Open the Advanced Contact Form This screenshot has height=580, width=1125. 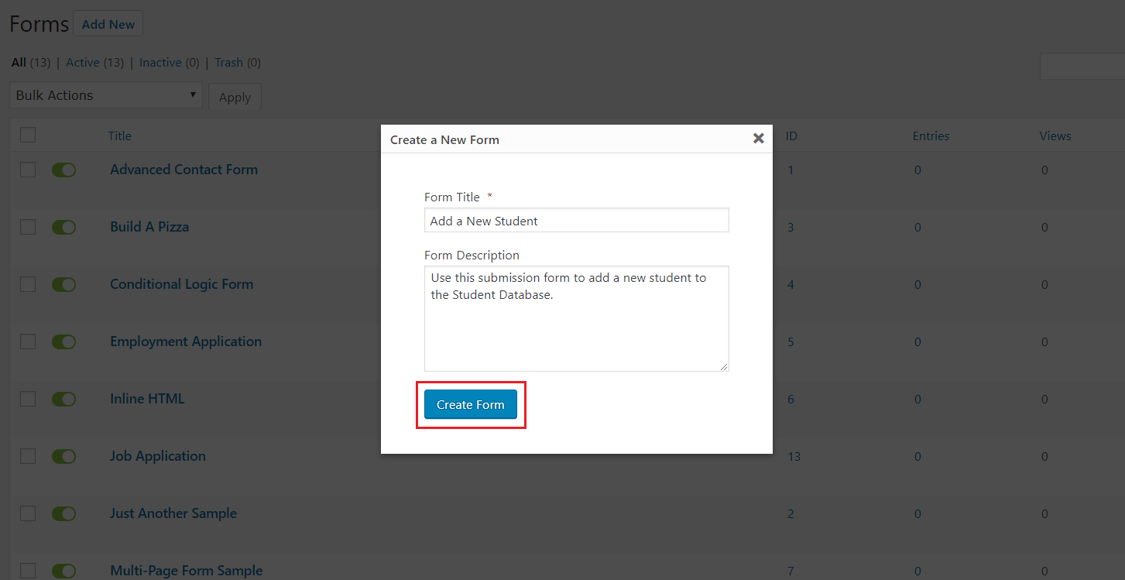183,169
